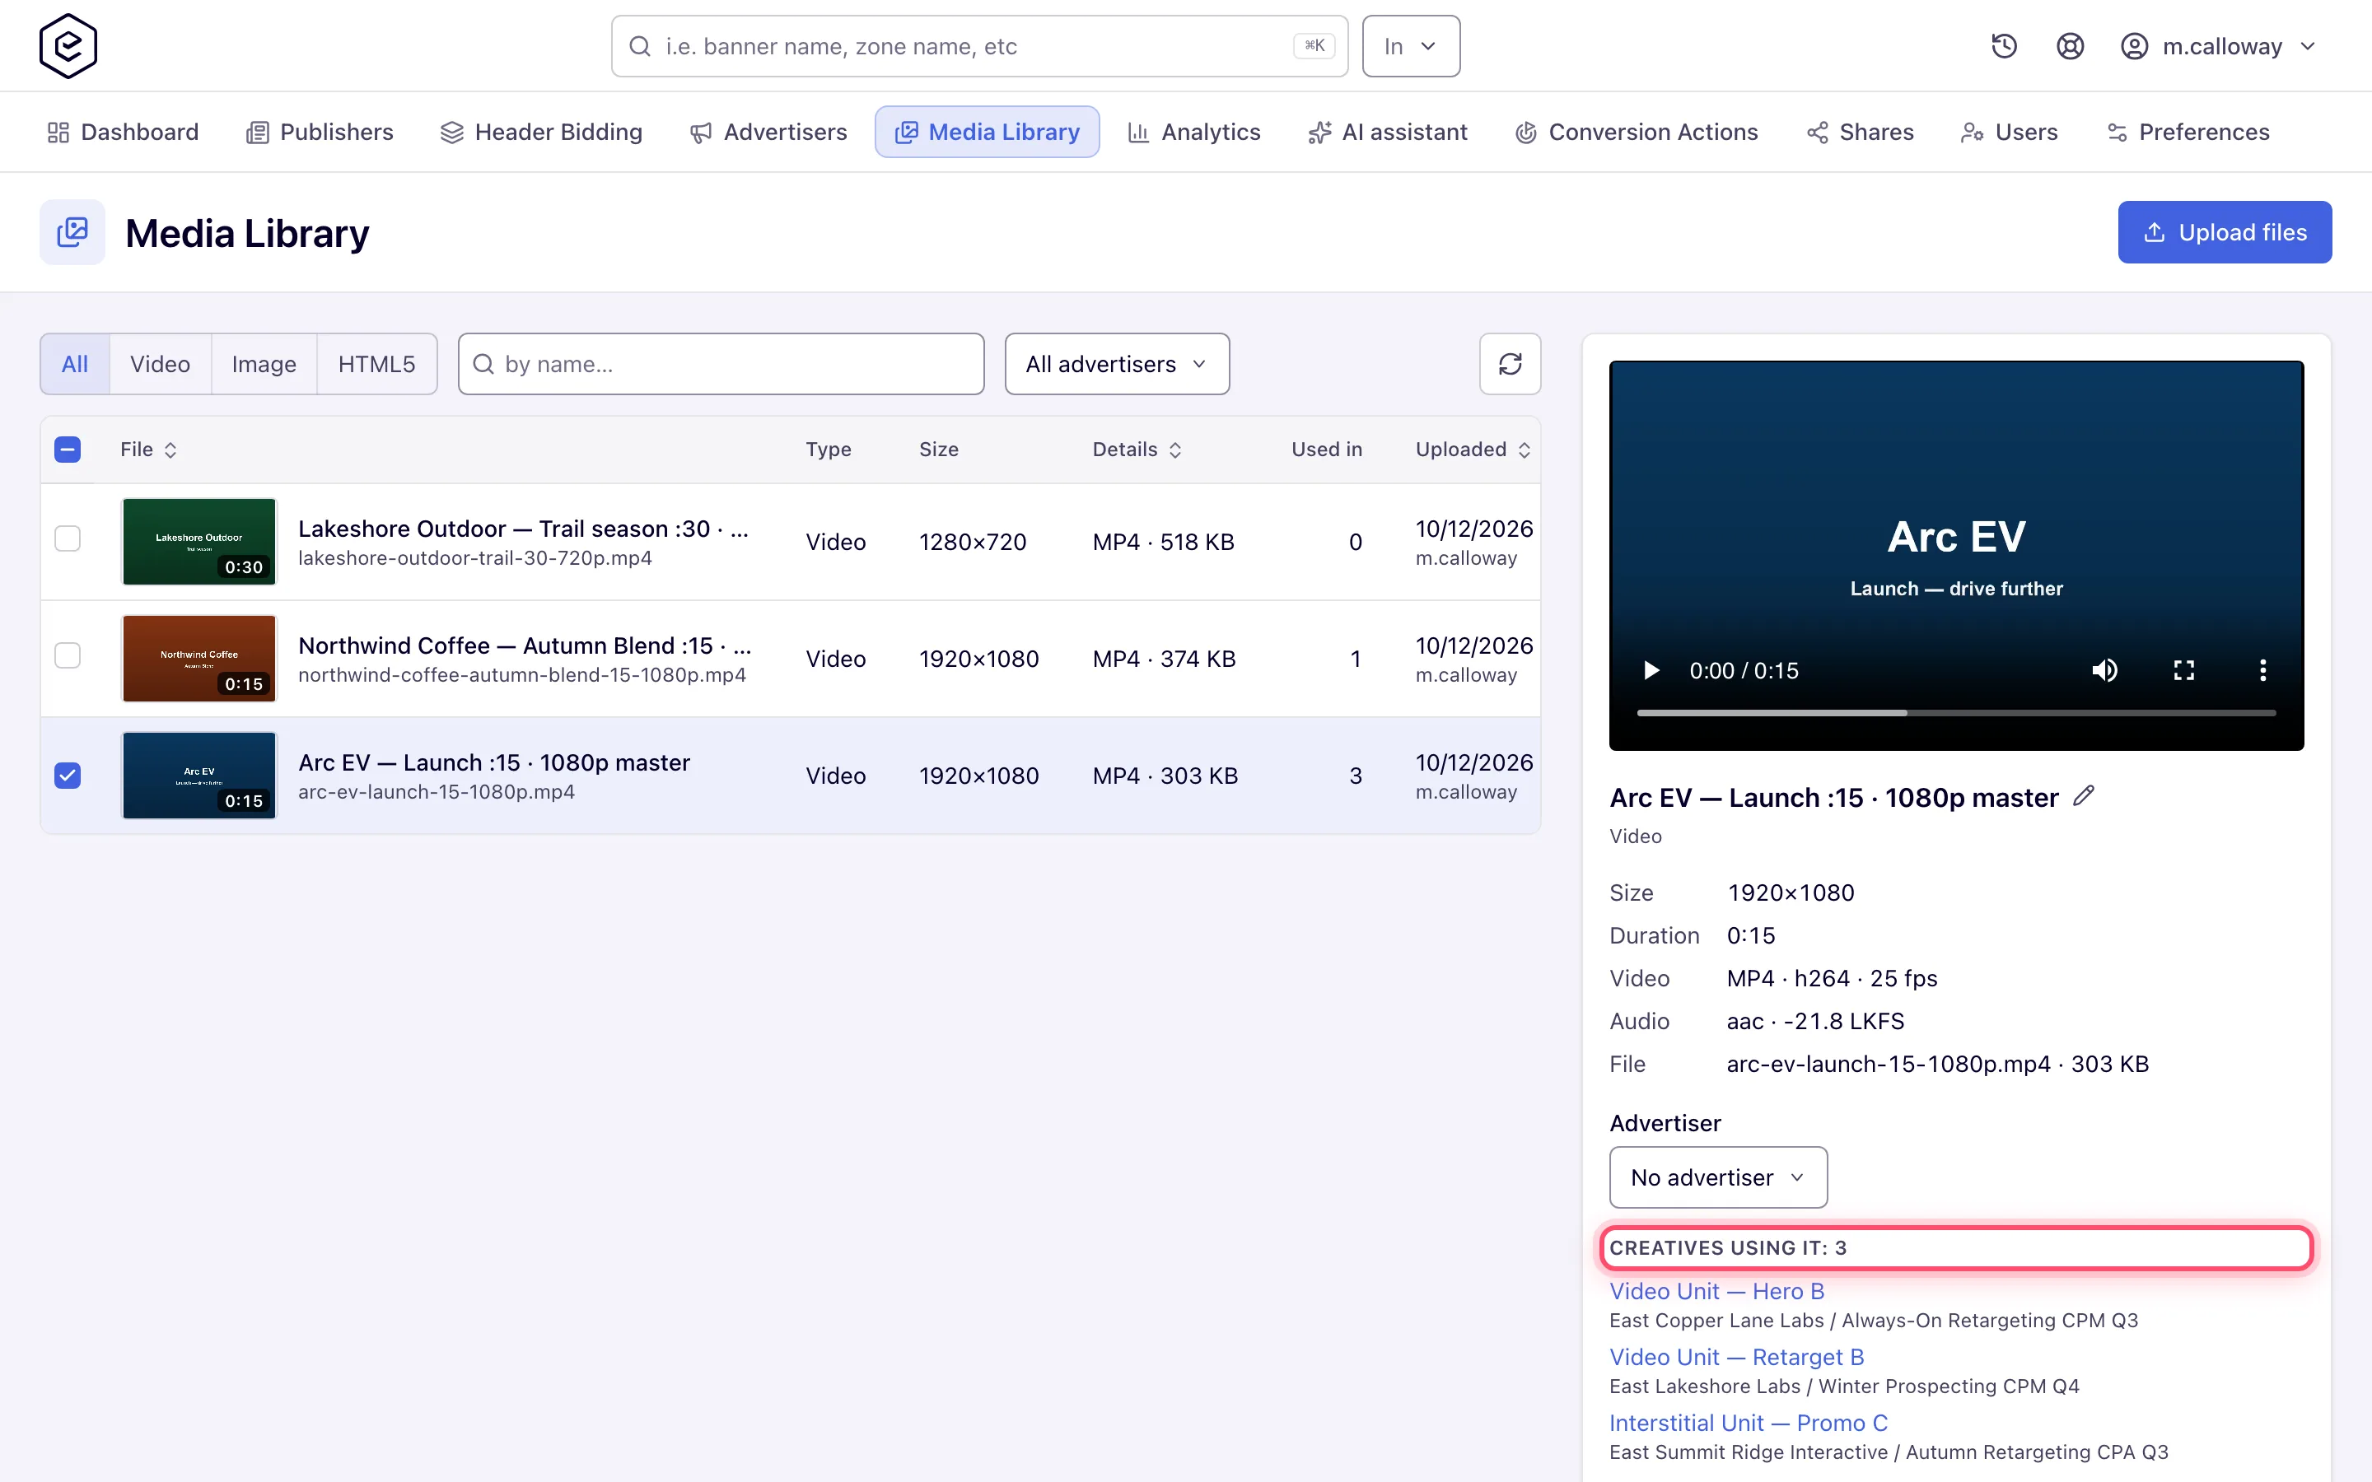Seek on the video progress bar
The width and height of the screenshot is (2372, 1482).
1955,712
